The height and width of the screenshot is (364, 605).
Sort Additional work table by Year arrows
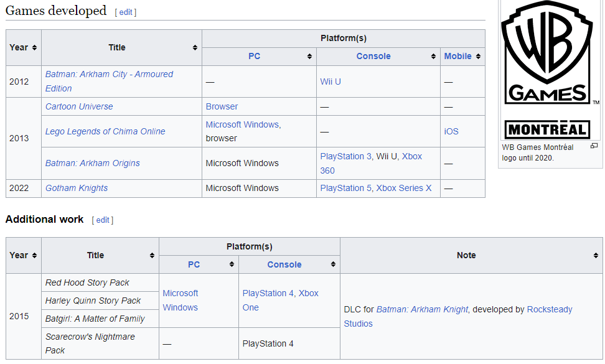34,255
